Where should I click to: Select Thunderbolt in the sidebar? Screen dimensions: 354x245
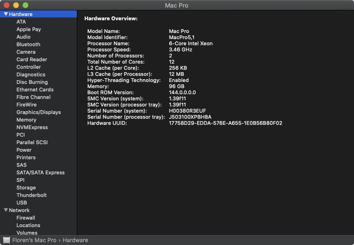click(32, 195)
